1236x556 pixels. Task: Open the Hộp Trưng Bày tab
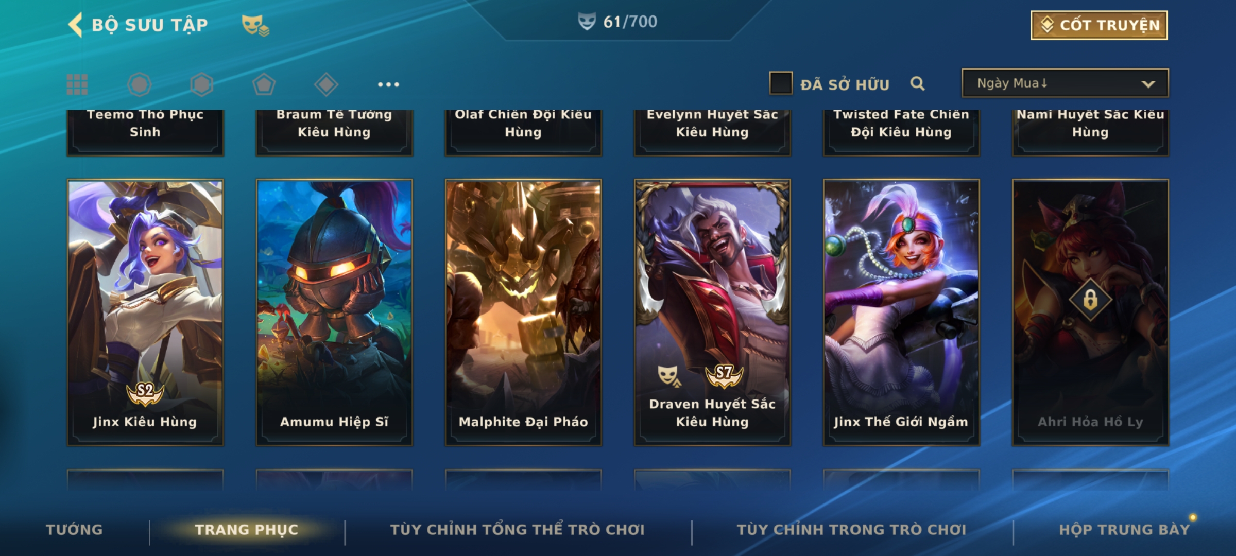click(1124, 530)
